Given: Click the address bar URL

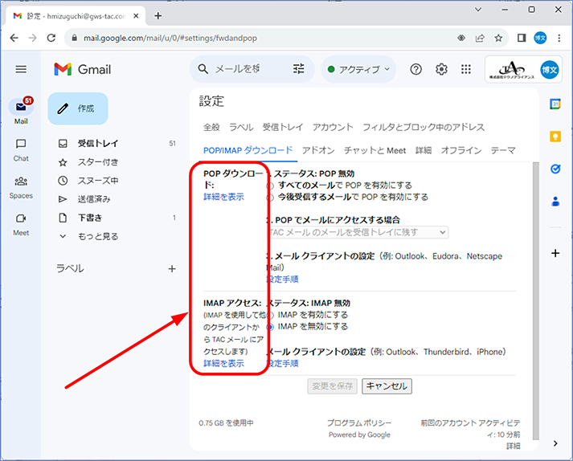Looking at the screenshot, I should [170, 38].
